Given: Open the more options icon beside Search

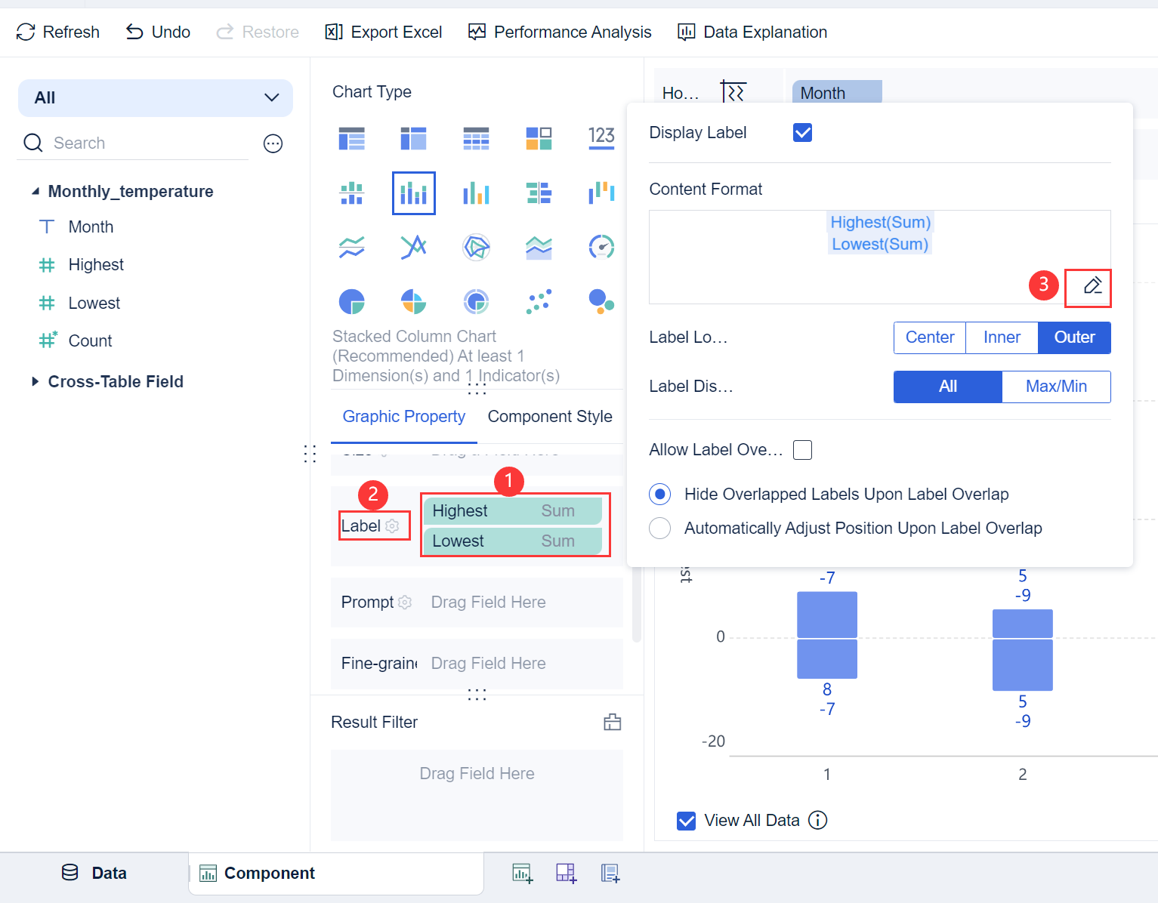Looking at the screenshot, I should point(273,143).
